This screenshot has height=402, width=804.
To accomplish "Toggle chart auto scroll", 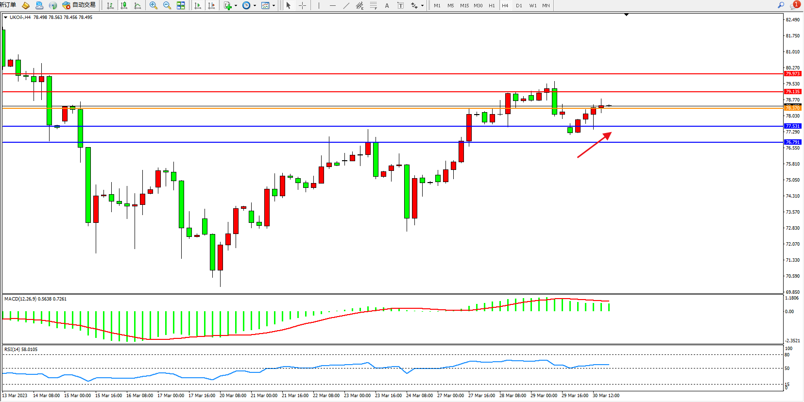I will 198,5.
